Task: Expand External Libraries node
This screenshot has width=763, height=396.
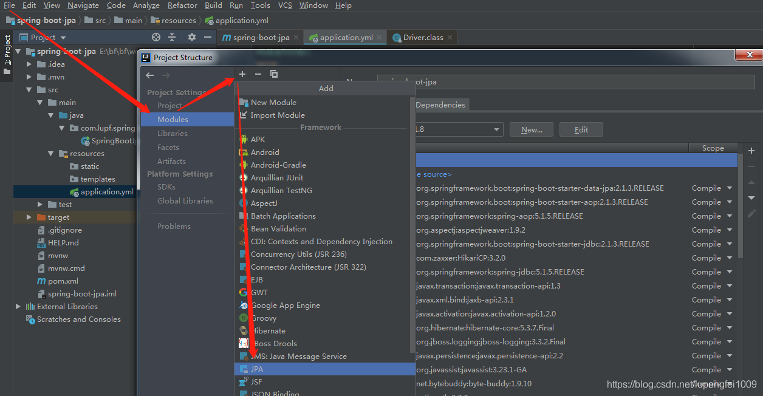Action: (x=18, y=306)
